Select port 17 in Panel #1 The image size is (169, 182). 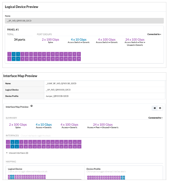click(x=44, y=54)
